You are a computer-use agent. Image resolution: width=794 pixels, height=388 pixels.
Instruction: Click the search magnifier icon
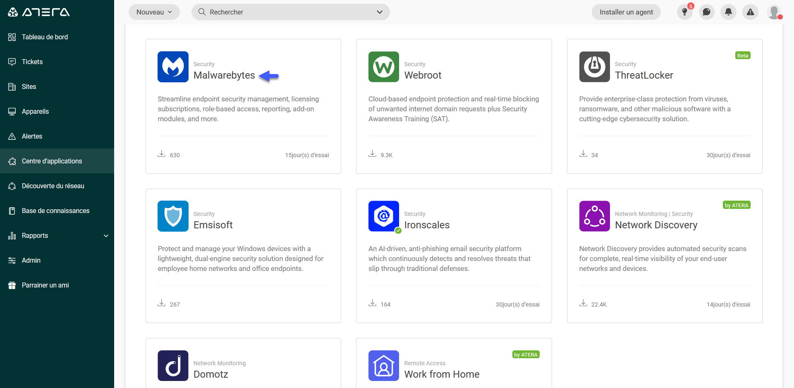click(x=202, y=12)
